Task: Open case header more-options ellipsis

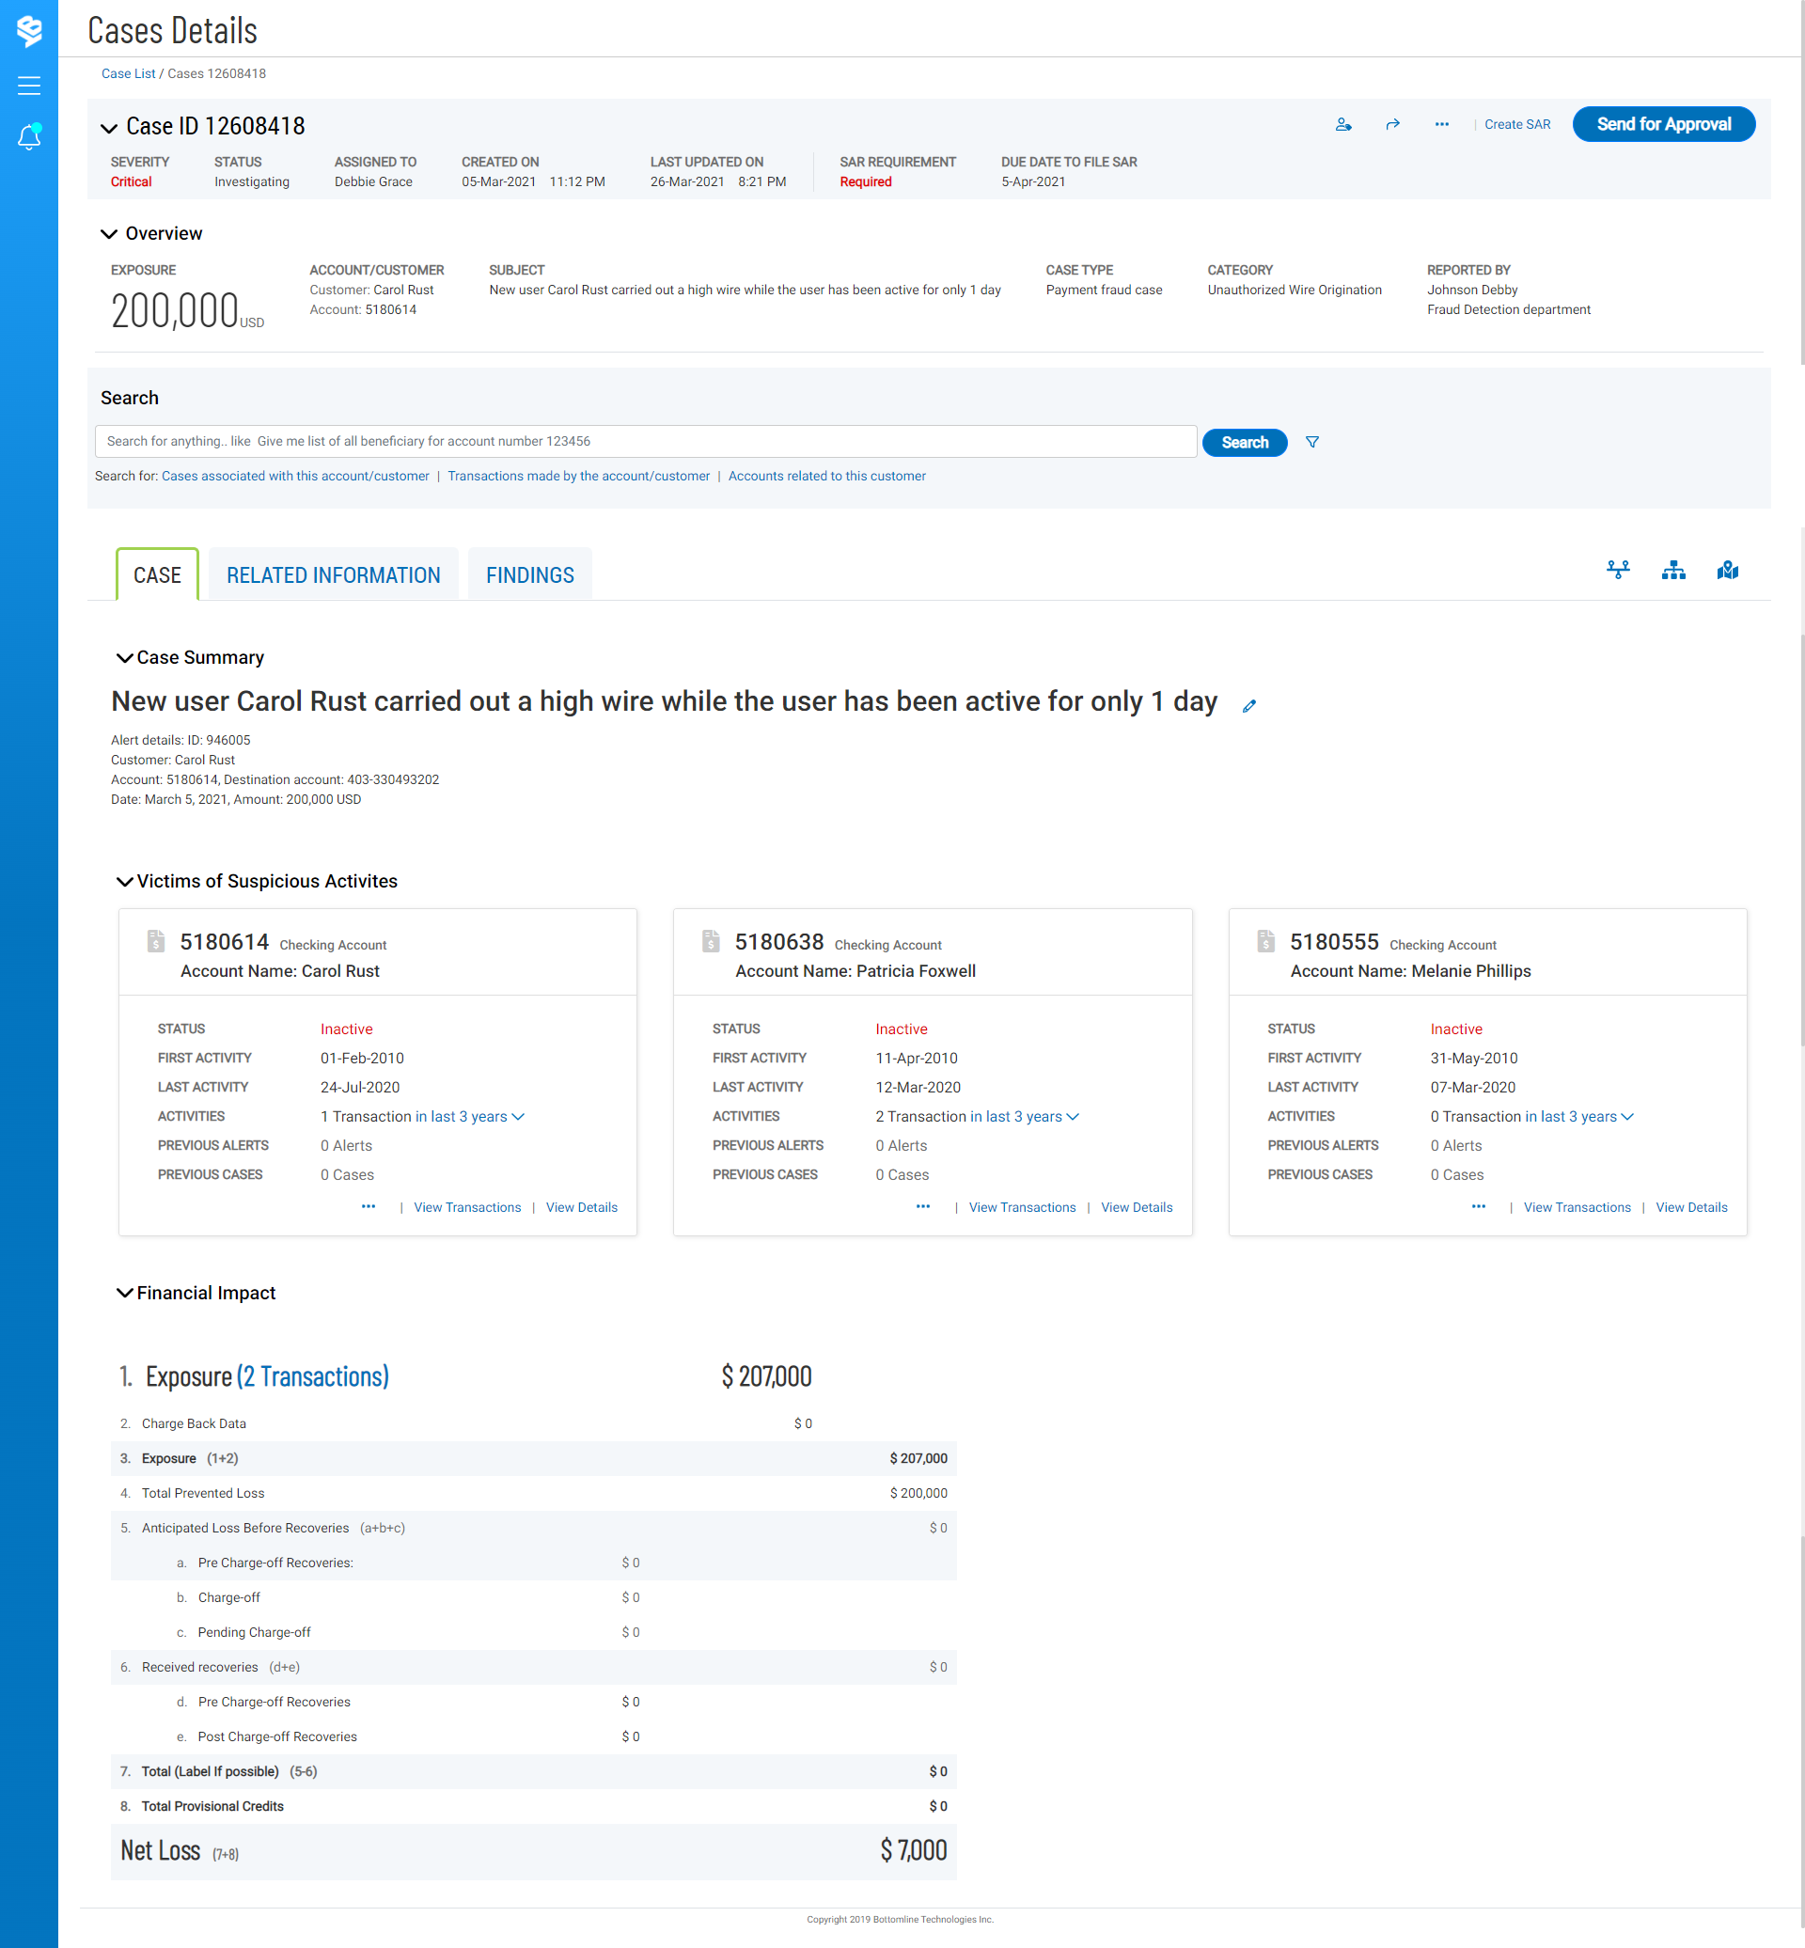Action: [1442, 125]
